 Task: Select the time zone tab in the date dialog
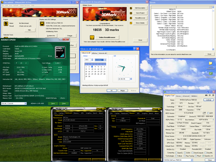94,53
